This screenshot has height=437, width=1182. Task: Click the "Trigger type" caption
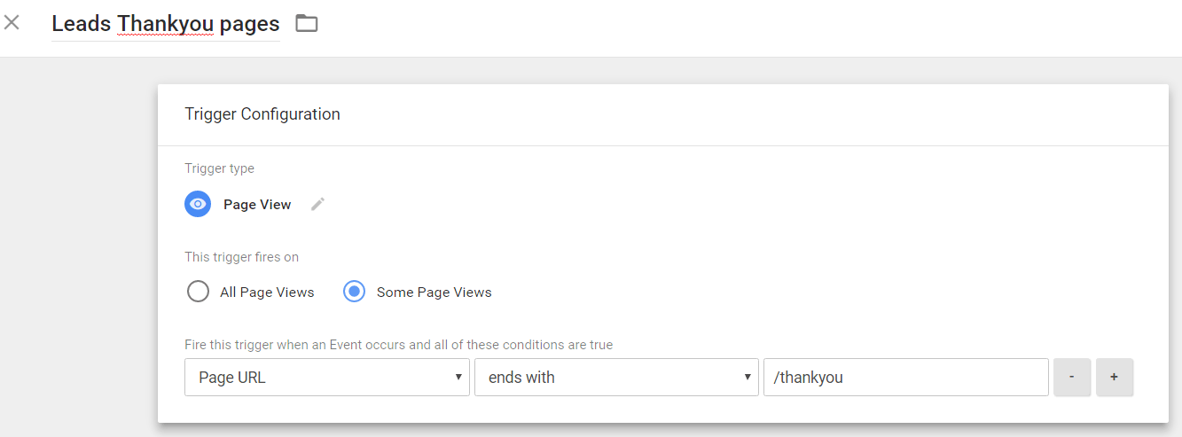pyautogui.click(x=219, y=168)
